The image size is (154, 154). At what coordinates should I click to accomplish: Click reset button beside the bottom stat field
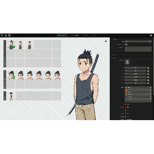[148, 83]
